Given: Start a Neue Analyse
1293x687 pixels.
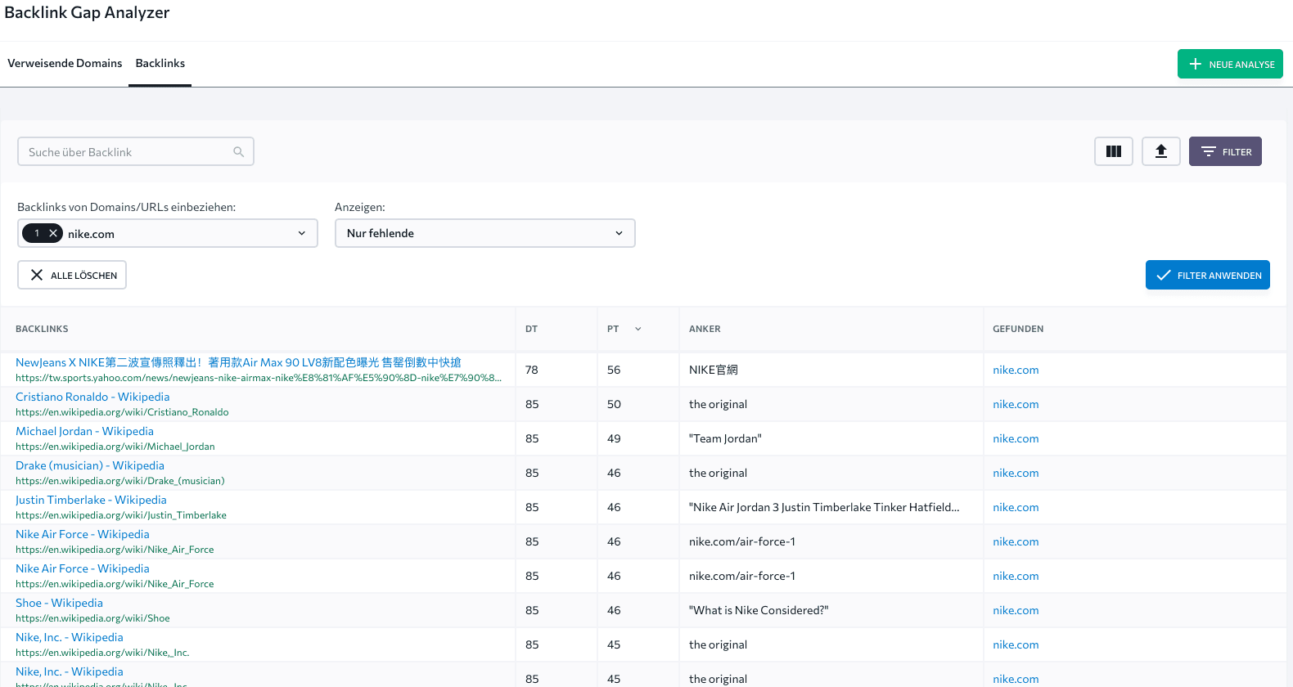Looking at the screenshot, I should 1230,64.
